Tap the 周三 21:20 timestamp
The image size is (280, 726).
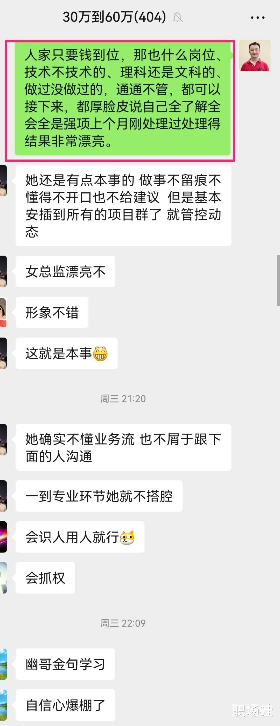(x=123, y=399)
